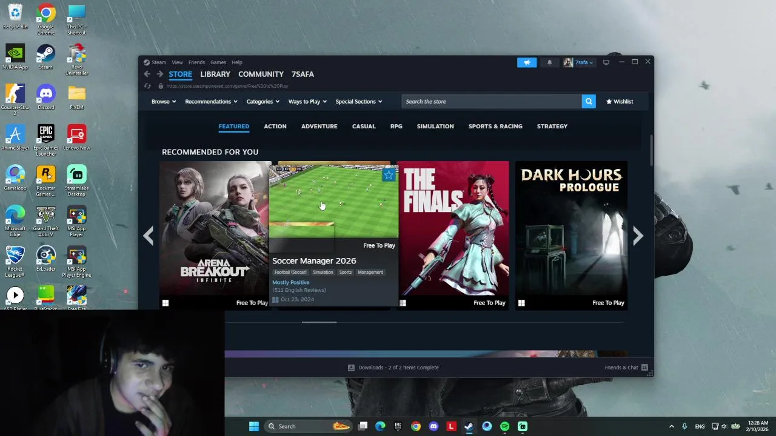Open Streamlabs Desktop shortcut
This screenshot has height=436, width=776.
76,181
